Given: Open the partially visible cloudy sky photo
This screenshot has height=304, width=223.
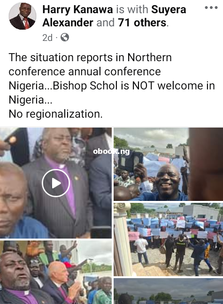Looking at the screenshot, I should 168,291.
